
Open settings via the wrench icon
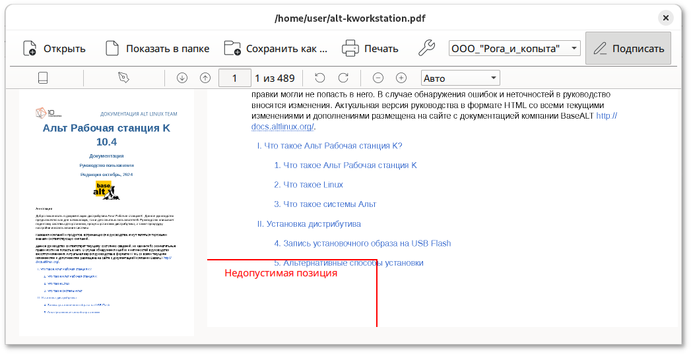coord(427,48)
